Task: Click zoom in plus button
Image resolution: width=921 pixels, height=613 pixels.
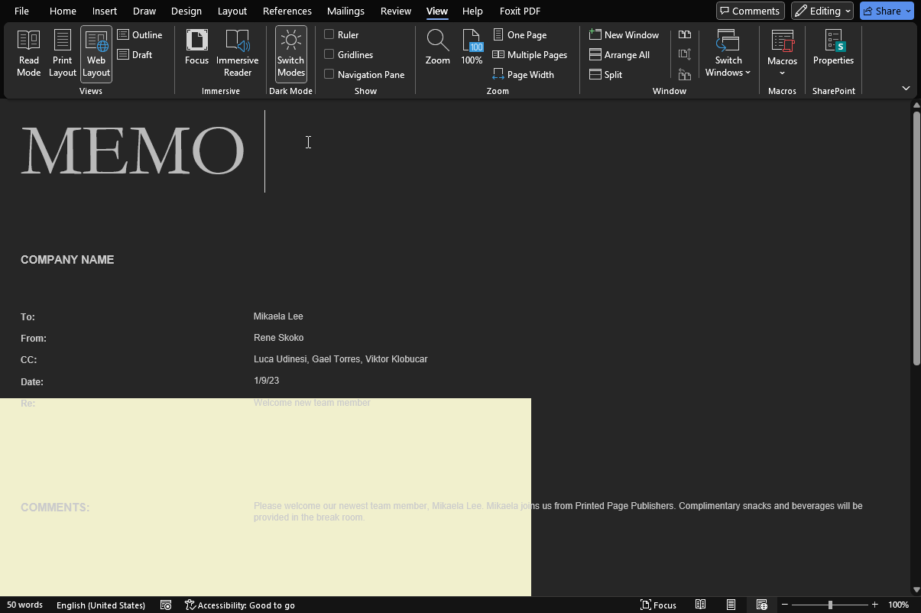Action: coord(875,605)
